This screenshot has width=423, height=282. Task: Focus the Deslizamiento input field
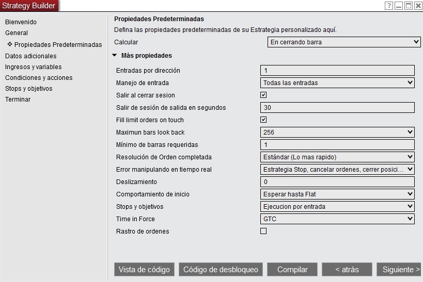click(337, 182)
